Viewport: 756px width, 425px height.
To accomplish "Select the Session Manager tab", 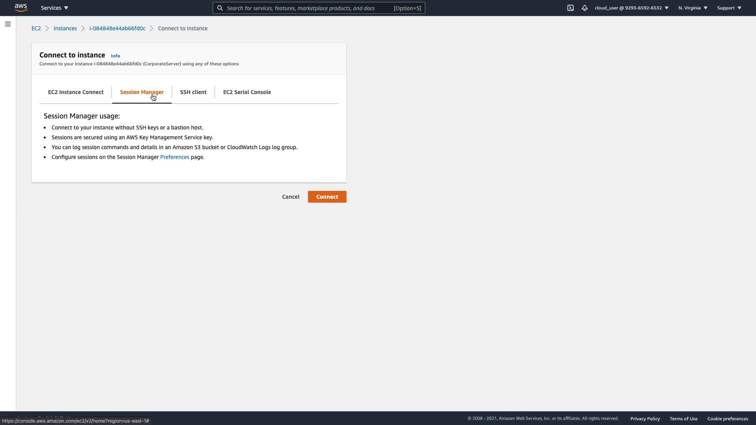I will [141, 92].
